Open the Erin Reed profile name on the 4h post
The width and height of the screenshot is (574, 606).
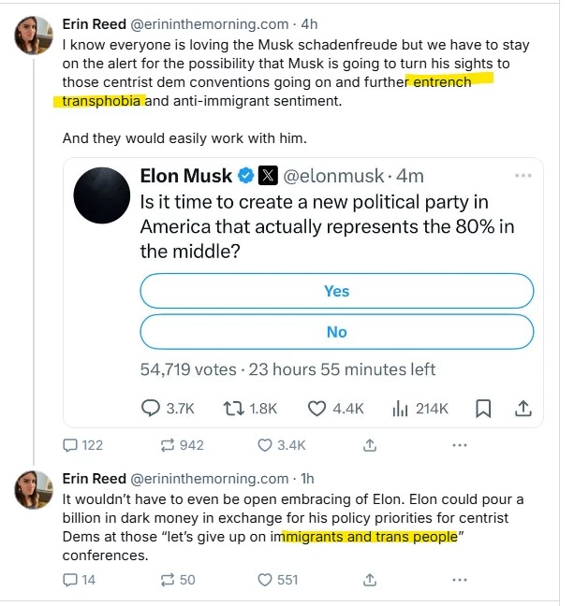tap(98, 25)
